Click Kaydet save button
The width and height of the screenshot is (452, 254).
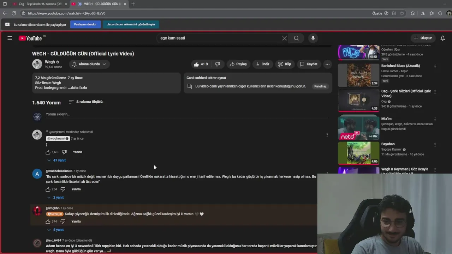(309, 64)
